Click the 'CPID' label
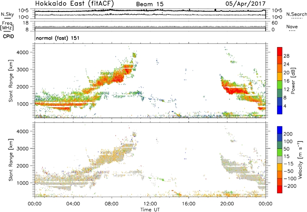Viewport: 307px width, 212px height. coord(8,36)
